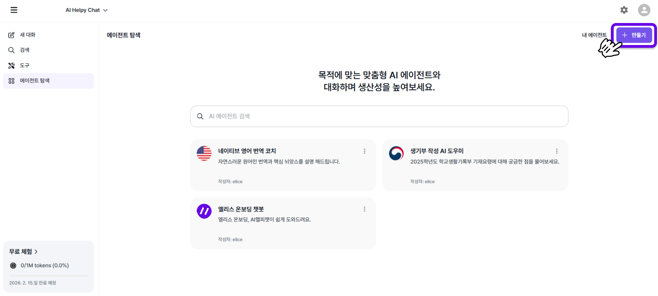
Task: Click the token usage progress bar
Action: (x=48, y=275)
